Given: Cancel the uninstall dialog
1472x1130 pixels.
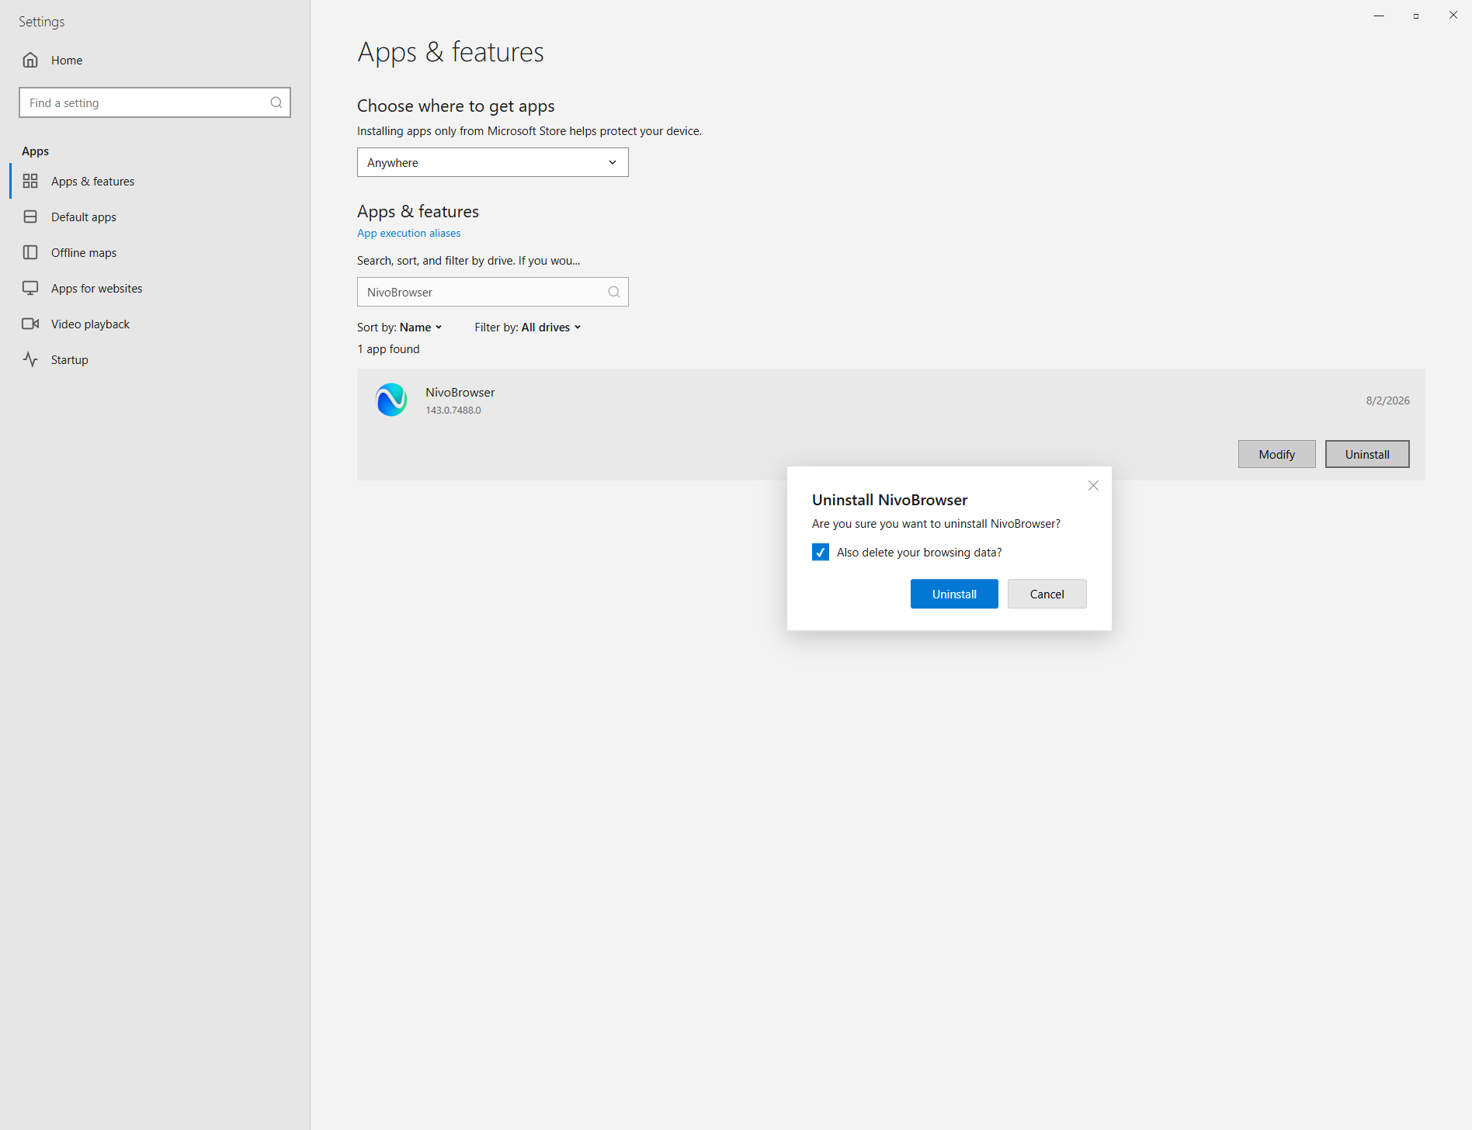Looking at the screenshot, I should click(1047, 594).
